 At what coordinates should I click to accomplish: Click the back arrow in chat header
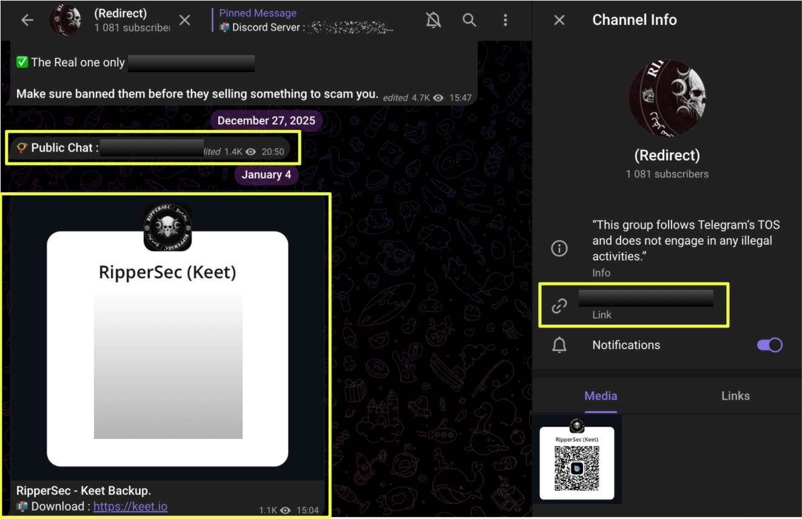coord(27,20)
